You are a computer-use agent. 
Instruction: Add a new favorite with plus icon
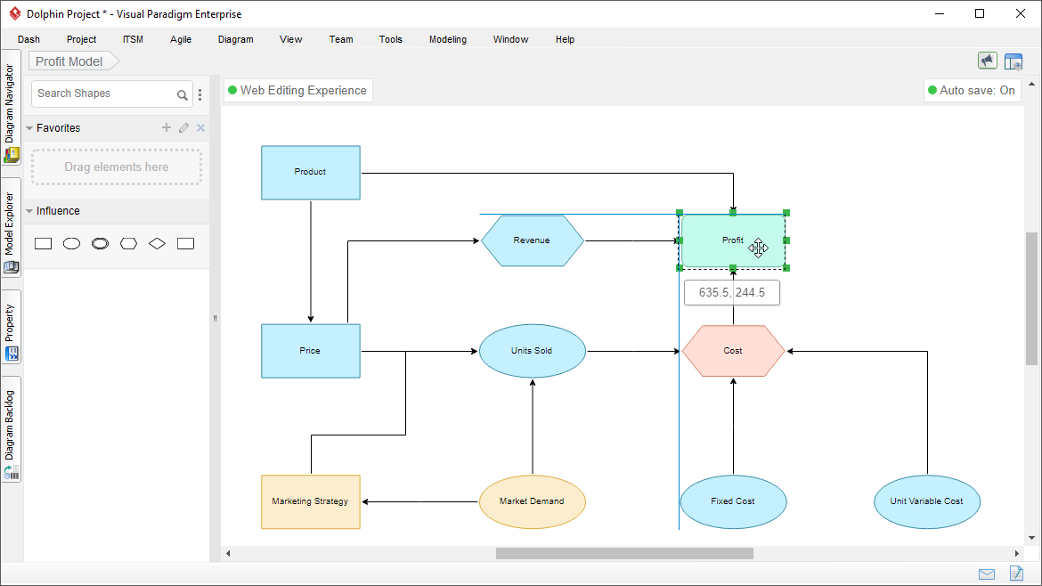point(167,127)
